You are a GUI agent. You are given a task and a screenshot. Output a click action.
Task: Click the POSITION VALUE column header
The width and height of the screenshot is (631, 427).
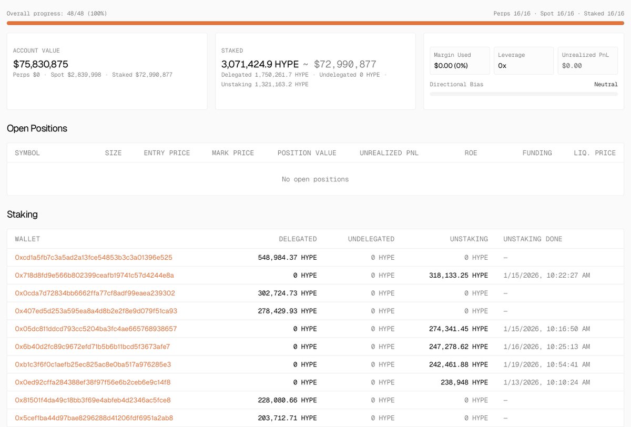click(307, 153)
